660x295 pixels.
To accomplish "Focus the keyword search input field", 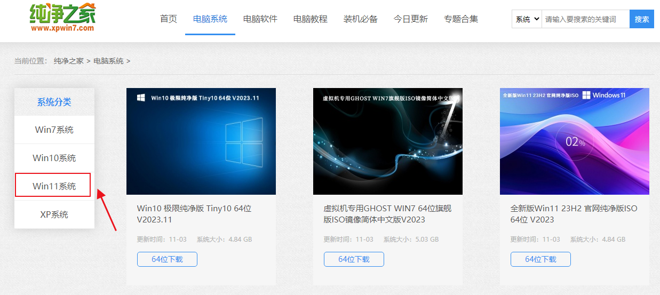I will (x=585, y=19).
